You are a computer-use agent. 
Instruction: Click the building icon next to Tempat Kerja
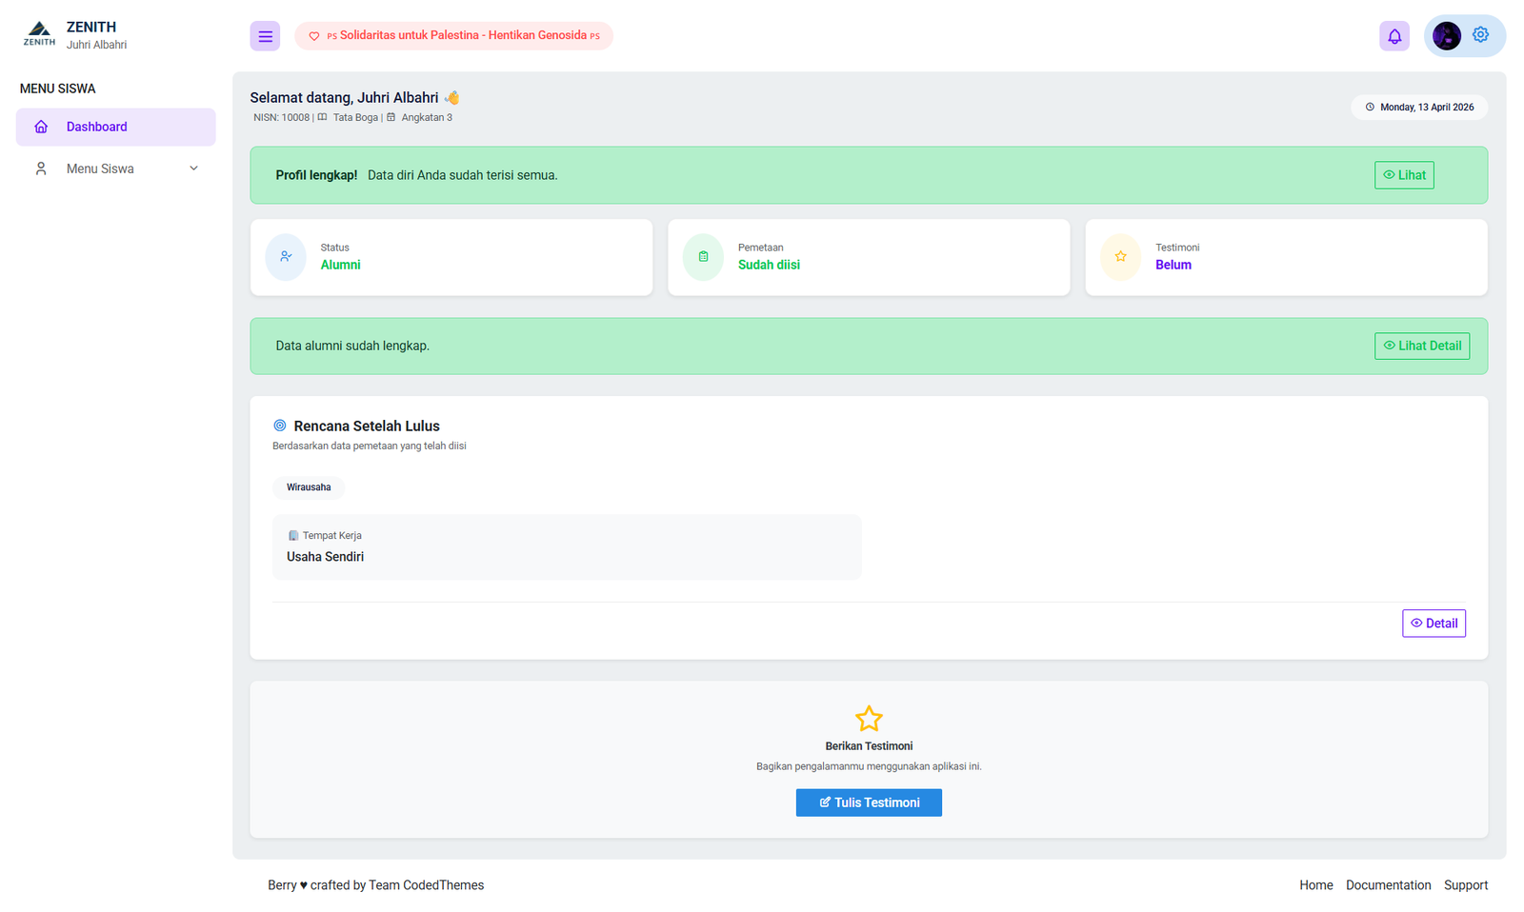click(293, 536)
